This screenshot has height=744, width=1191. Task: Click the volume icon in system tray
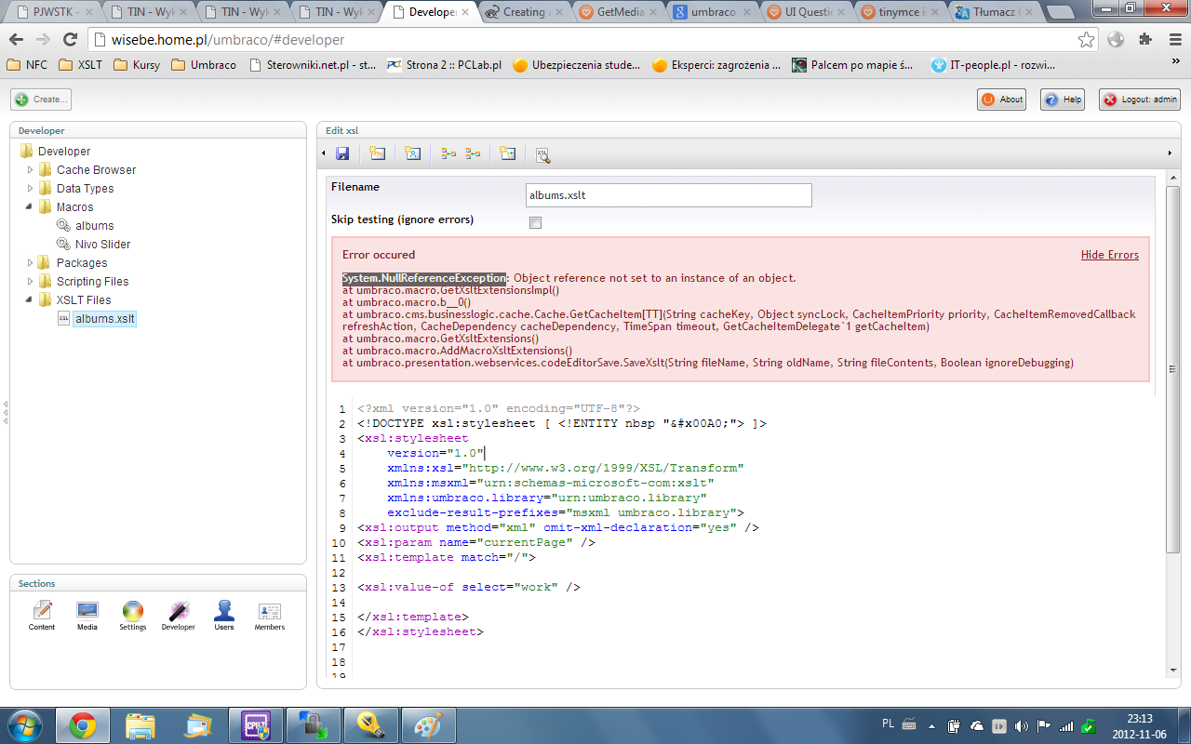(x=1022, y=725)
